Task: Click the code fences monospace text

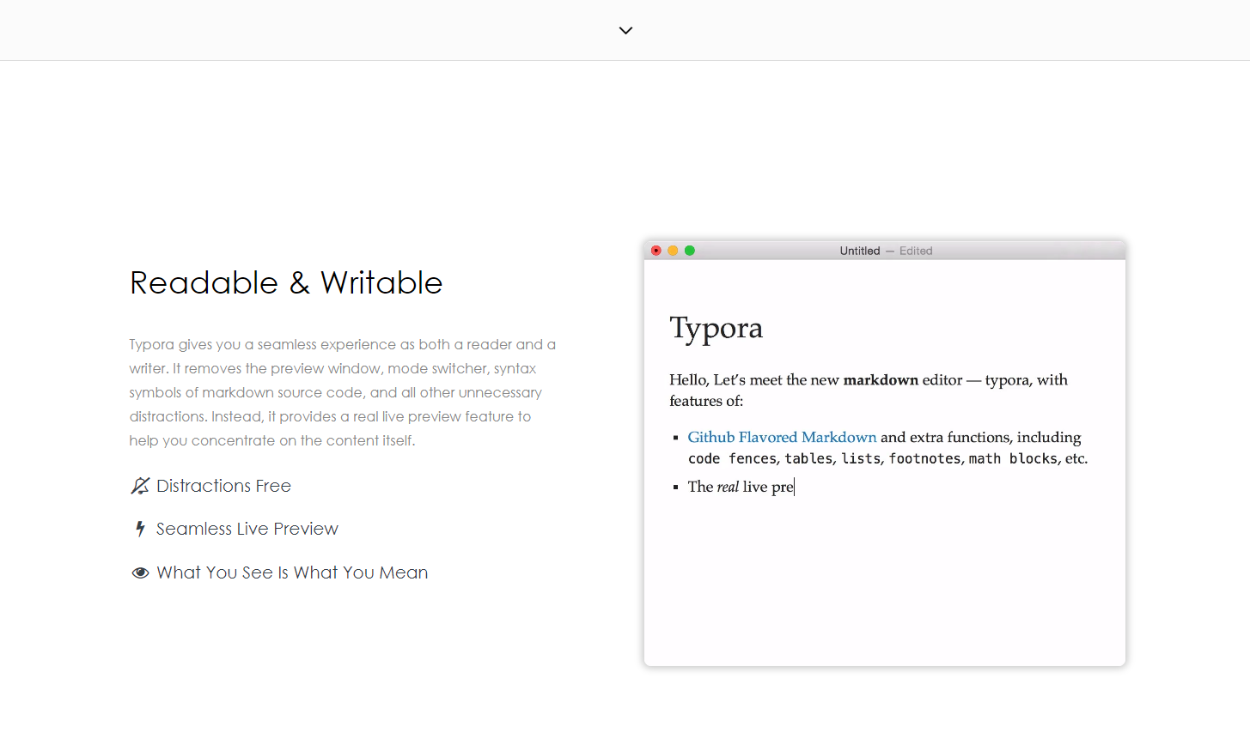Action: 732,458
